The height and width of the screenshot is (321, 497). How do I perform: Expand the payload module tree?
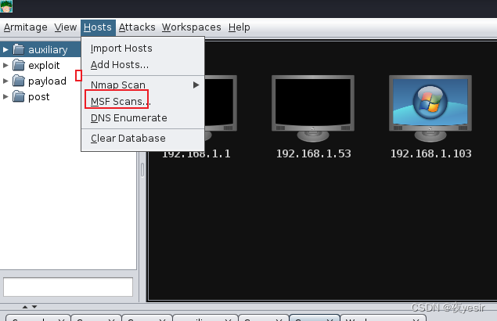click(5, 81)
